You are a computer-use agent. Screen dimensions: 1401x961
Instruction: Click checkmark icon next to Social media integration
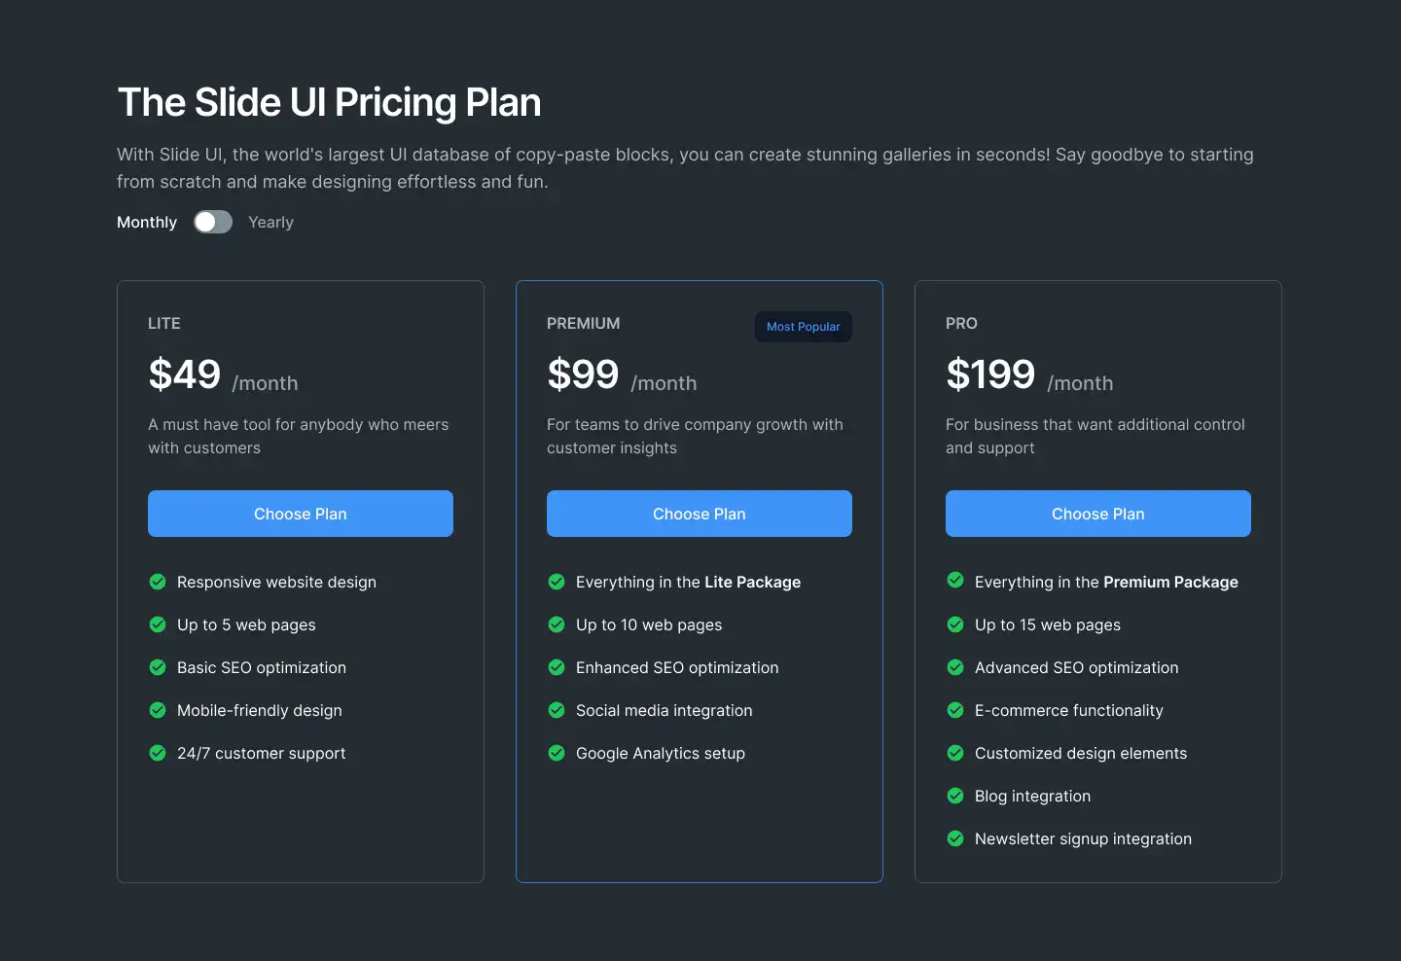coord(557,710)
